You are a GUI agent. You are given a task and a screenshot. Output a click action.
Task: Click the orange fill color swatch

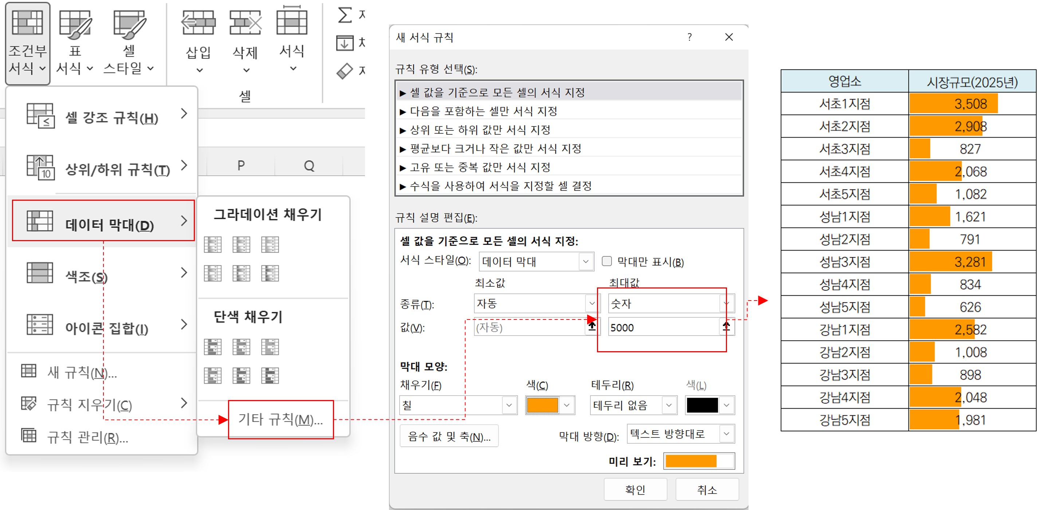point(542,405)
